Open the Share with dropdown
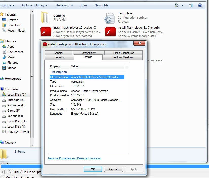Image resolution: width=209 pixels, height=178 pixels. [x=64, y=5]
